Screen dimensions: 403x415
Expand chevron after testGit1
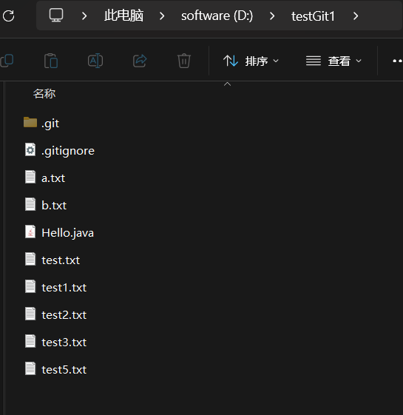[x=356, y=16]
